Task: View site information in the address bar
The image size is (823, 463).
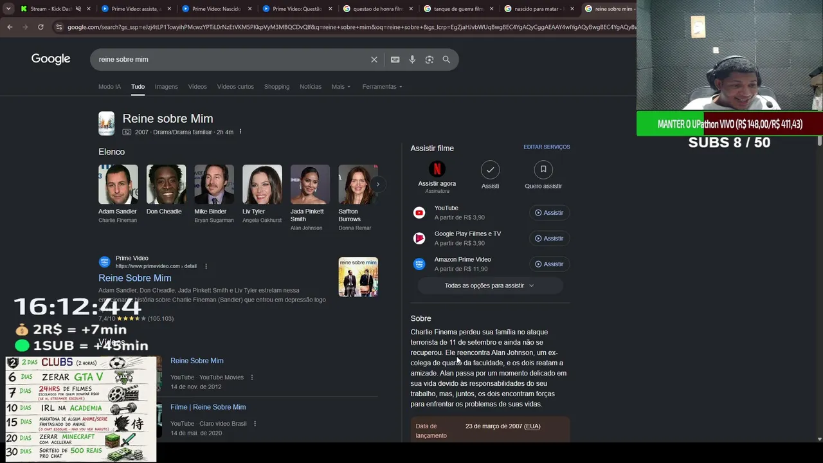Action: pos(59,27)
